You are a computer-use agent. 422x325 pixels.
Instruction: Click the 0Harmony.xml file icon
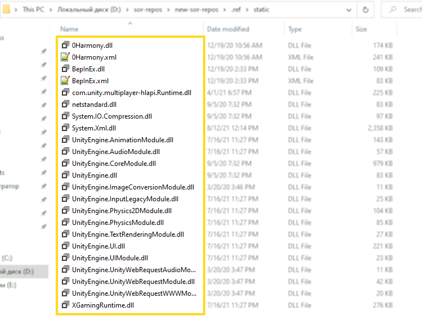65,57
